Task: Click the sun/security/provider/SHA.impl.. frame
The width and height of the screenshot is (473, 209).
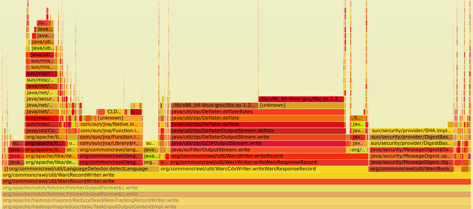Action: coord(412,131)
